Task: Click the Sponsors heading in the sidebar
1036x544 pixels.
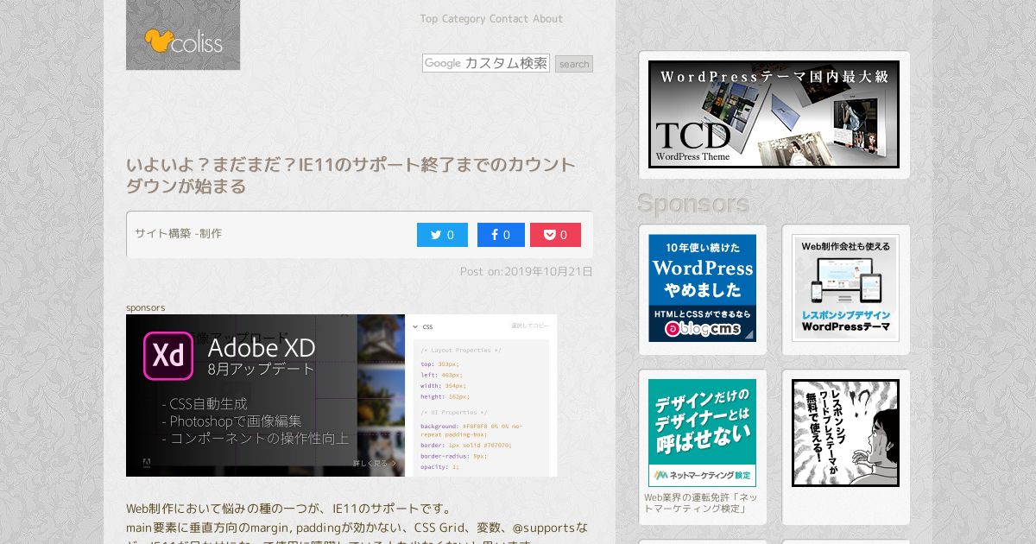Action: tap(693, 204)
